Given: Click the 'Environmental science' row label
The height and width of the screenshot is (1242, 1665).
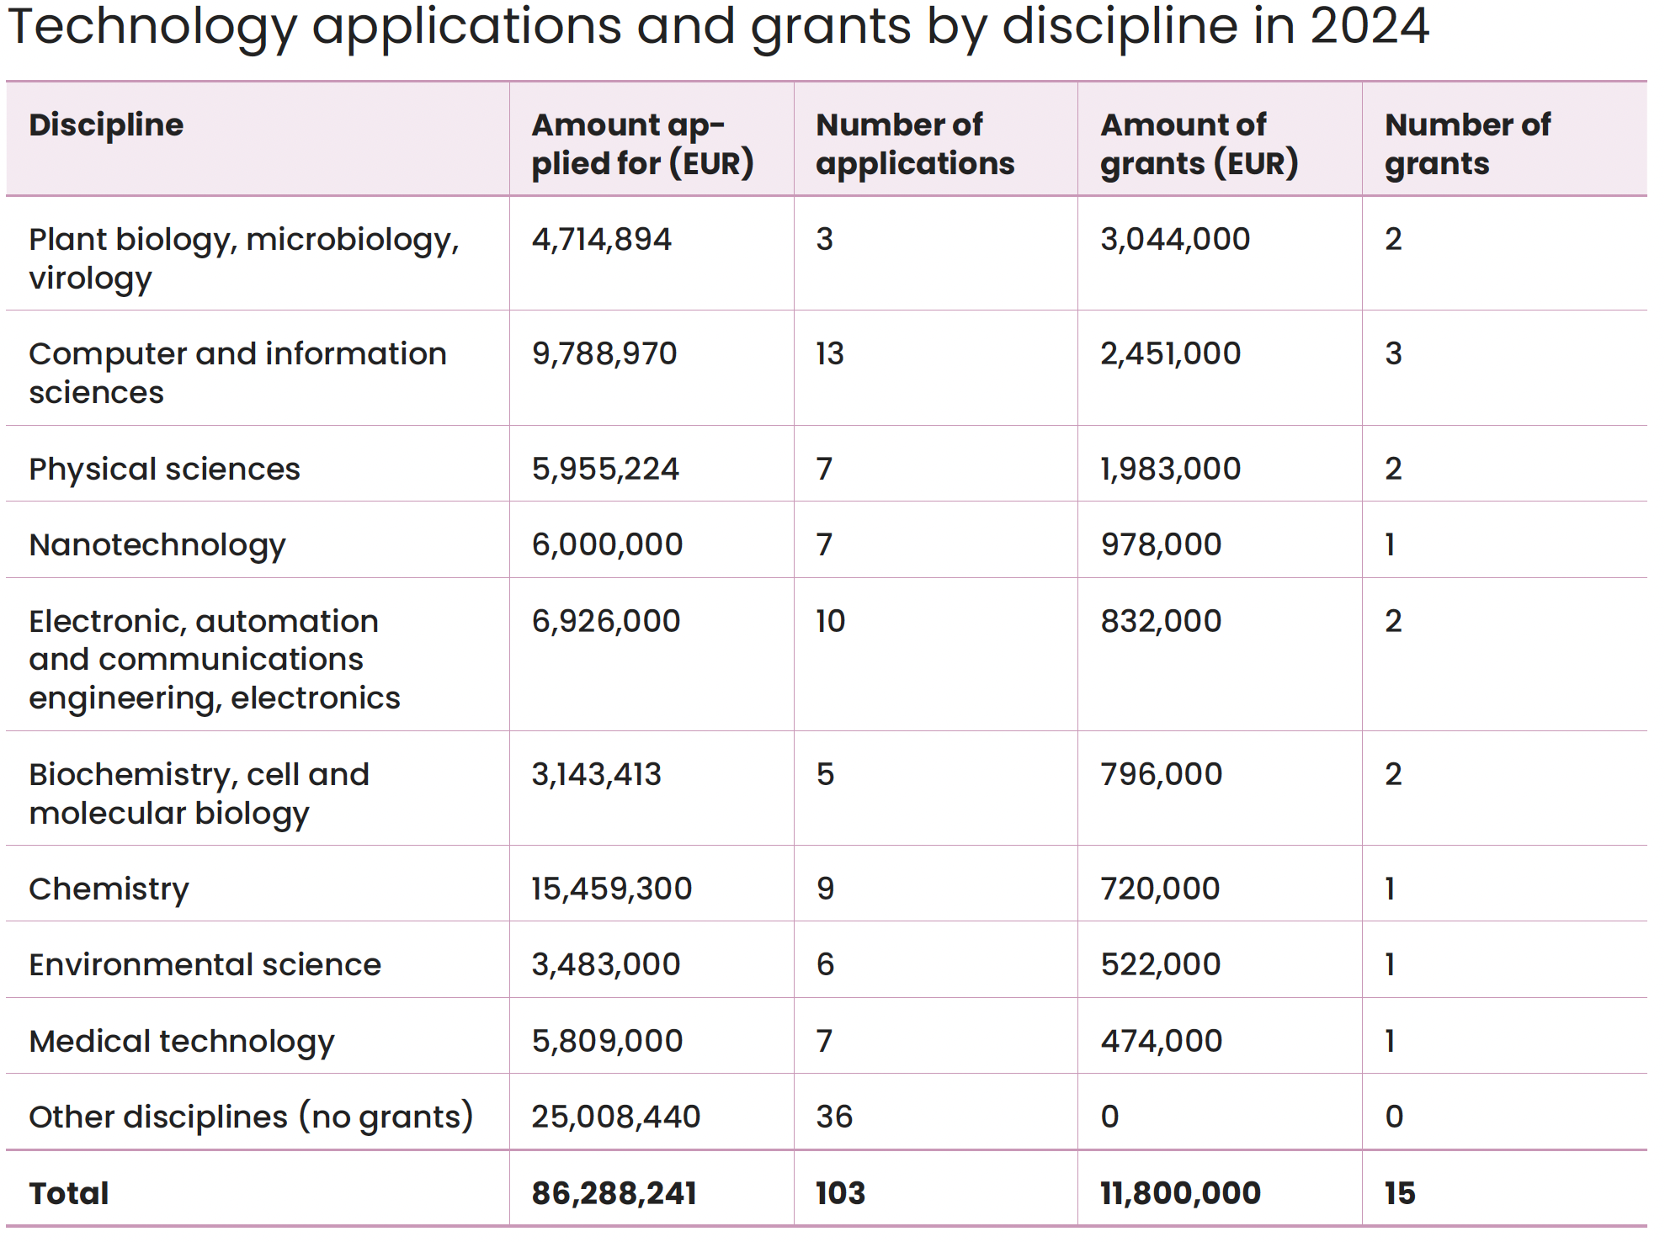Looking at the screenshot, I should pyautogui.click(x=205, y=965).
